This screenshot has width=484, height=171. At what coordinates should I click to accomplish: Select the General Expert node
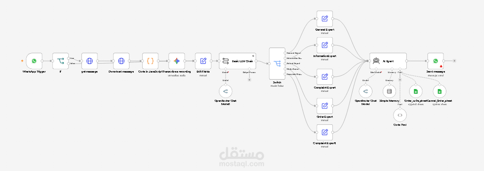[x=325, y=18]
